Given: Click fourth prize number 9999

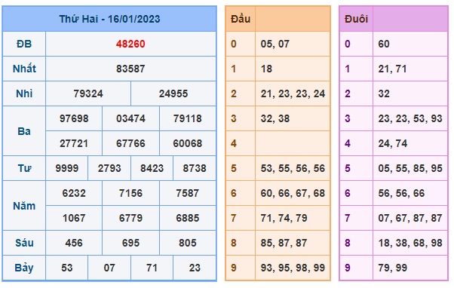Looking at the screenshot, I should [x=67, y=168].
